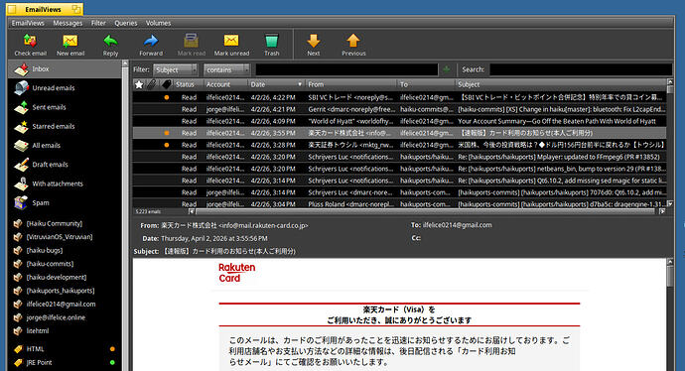This screenshot has width=685, height=371.
Task: Open the Queries menu
Action: [x=126, y=23]
